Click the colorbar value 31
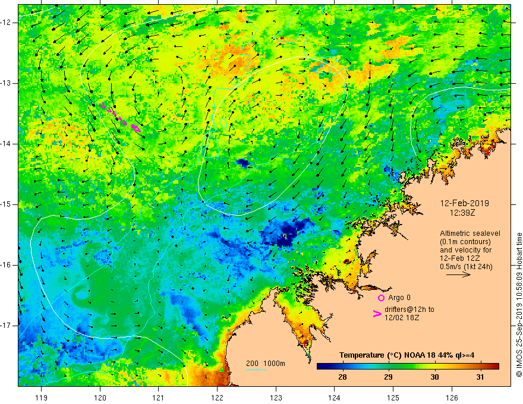 [x=480, y=377]
